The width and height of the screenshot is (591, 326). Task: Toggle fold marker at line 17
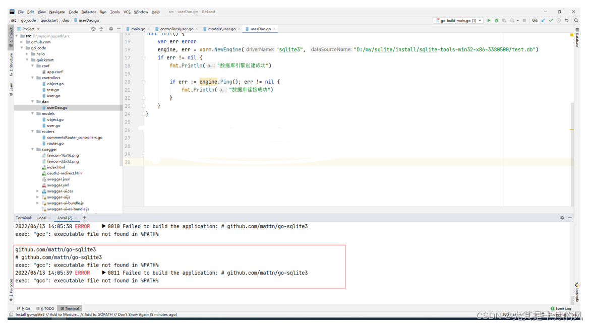pyautogui.click(x=144, y=57)
